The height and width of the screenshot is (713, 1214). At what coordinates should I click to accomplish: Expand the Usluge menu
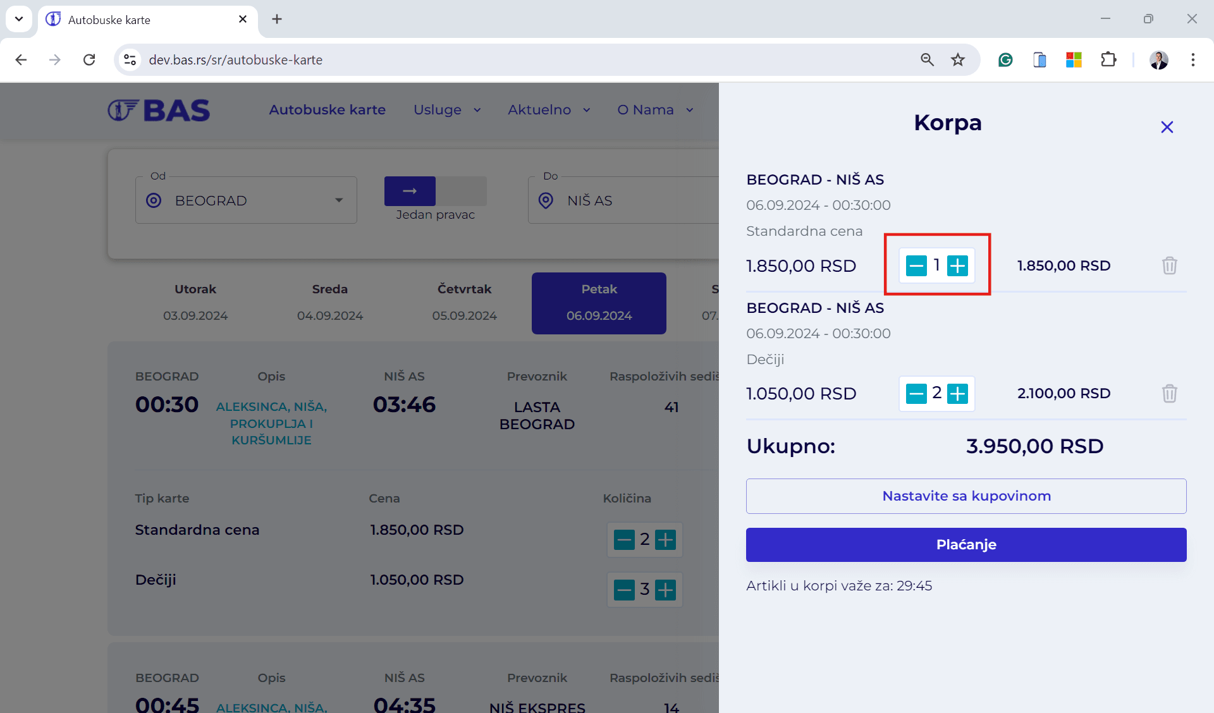(x=447, y=110)
